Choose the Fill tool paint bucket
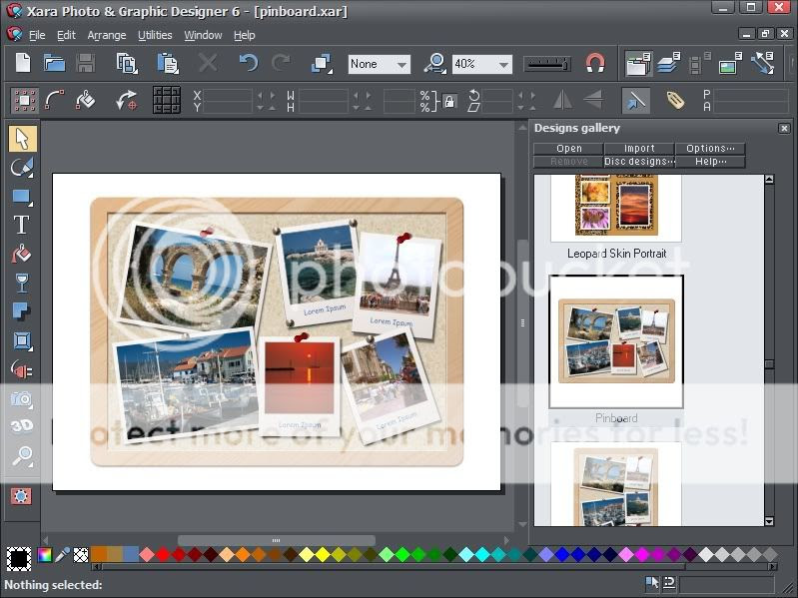Screen dimensions: 798x598 (x=21, y=254)
